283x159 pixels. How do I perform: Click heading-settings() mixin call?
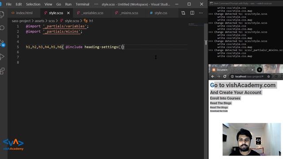(103, 47)
